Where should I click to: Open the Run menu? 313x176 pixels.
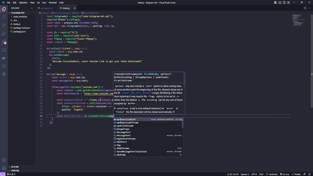(45, 2)
